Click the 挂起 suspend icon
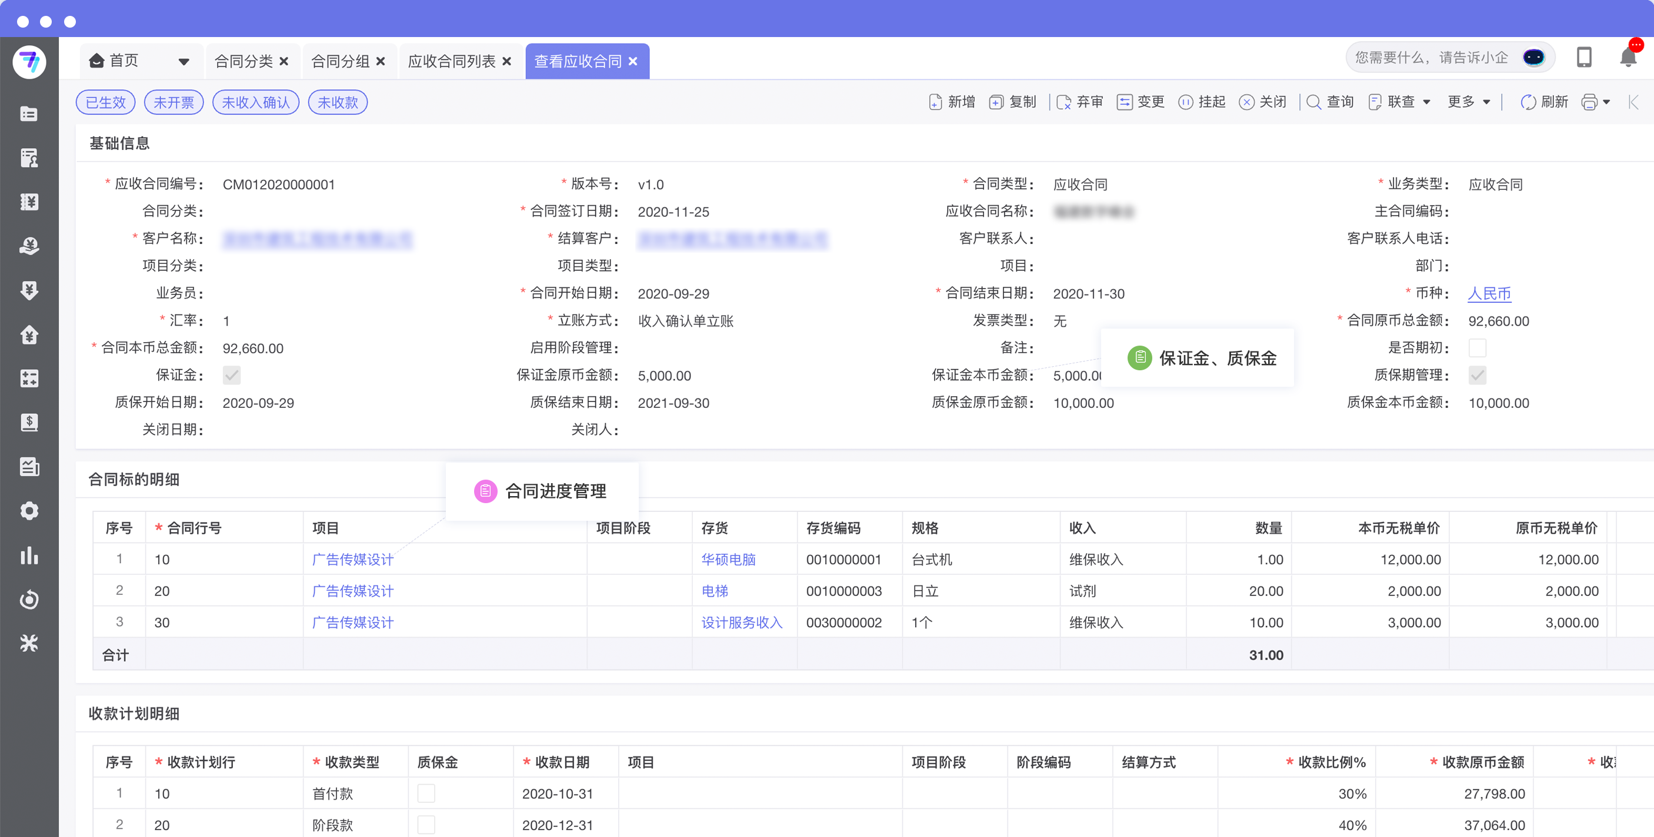This screenshot has width=1654, height=837. (1185, 102)
